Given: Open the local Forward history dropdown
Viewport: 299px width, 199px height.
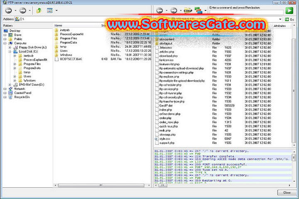Looking at the screenshot, I should coord(29,10).
